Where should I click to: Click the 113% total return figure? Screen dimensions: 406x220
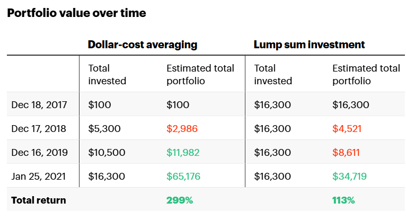click(x=343, y=200)
